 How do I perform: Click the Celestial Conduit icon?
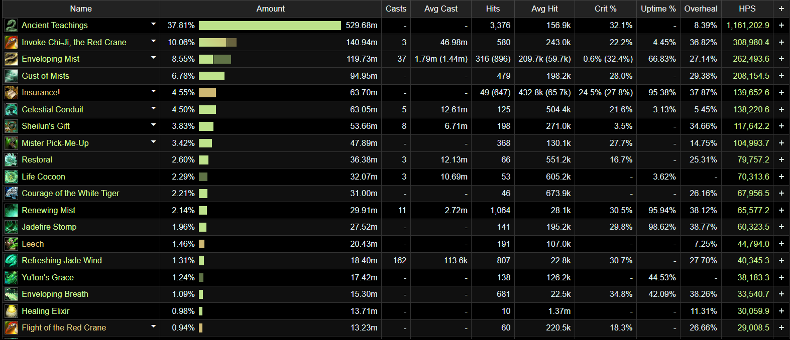[11, 109]
